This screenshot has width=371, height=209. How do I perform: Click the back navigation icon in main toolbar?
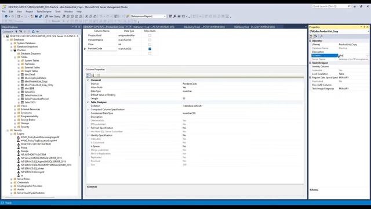(6, 16)
